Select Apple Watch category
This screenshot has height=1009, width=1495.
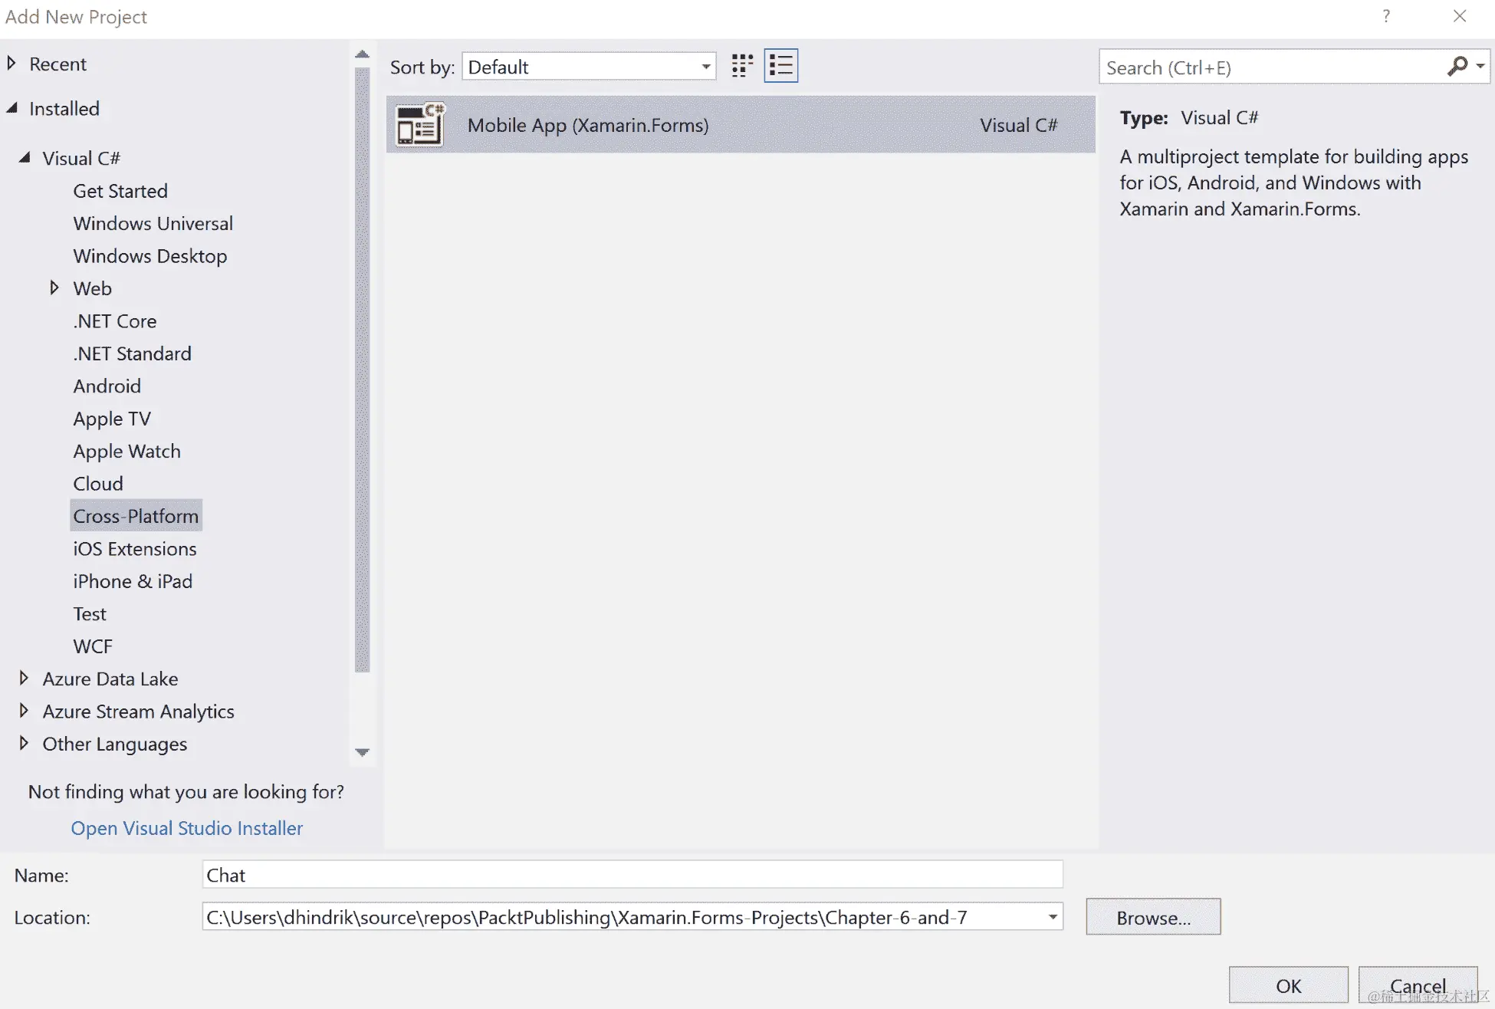[127, 451]
